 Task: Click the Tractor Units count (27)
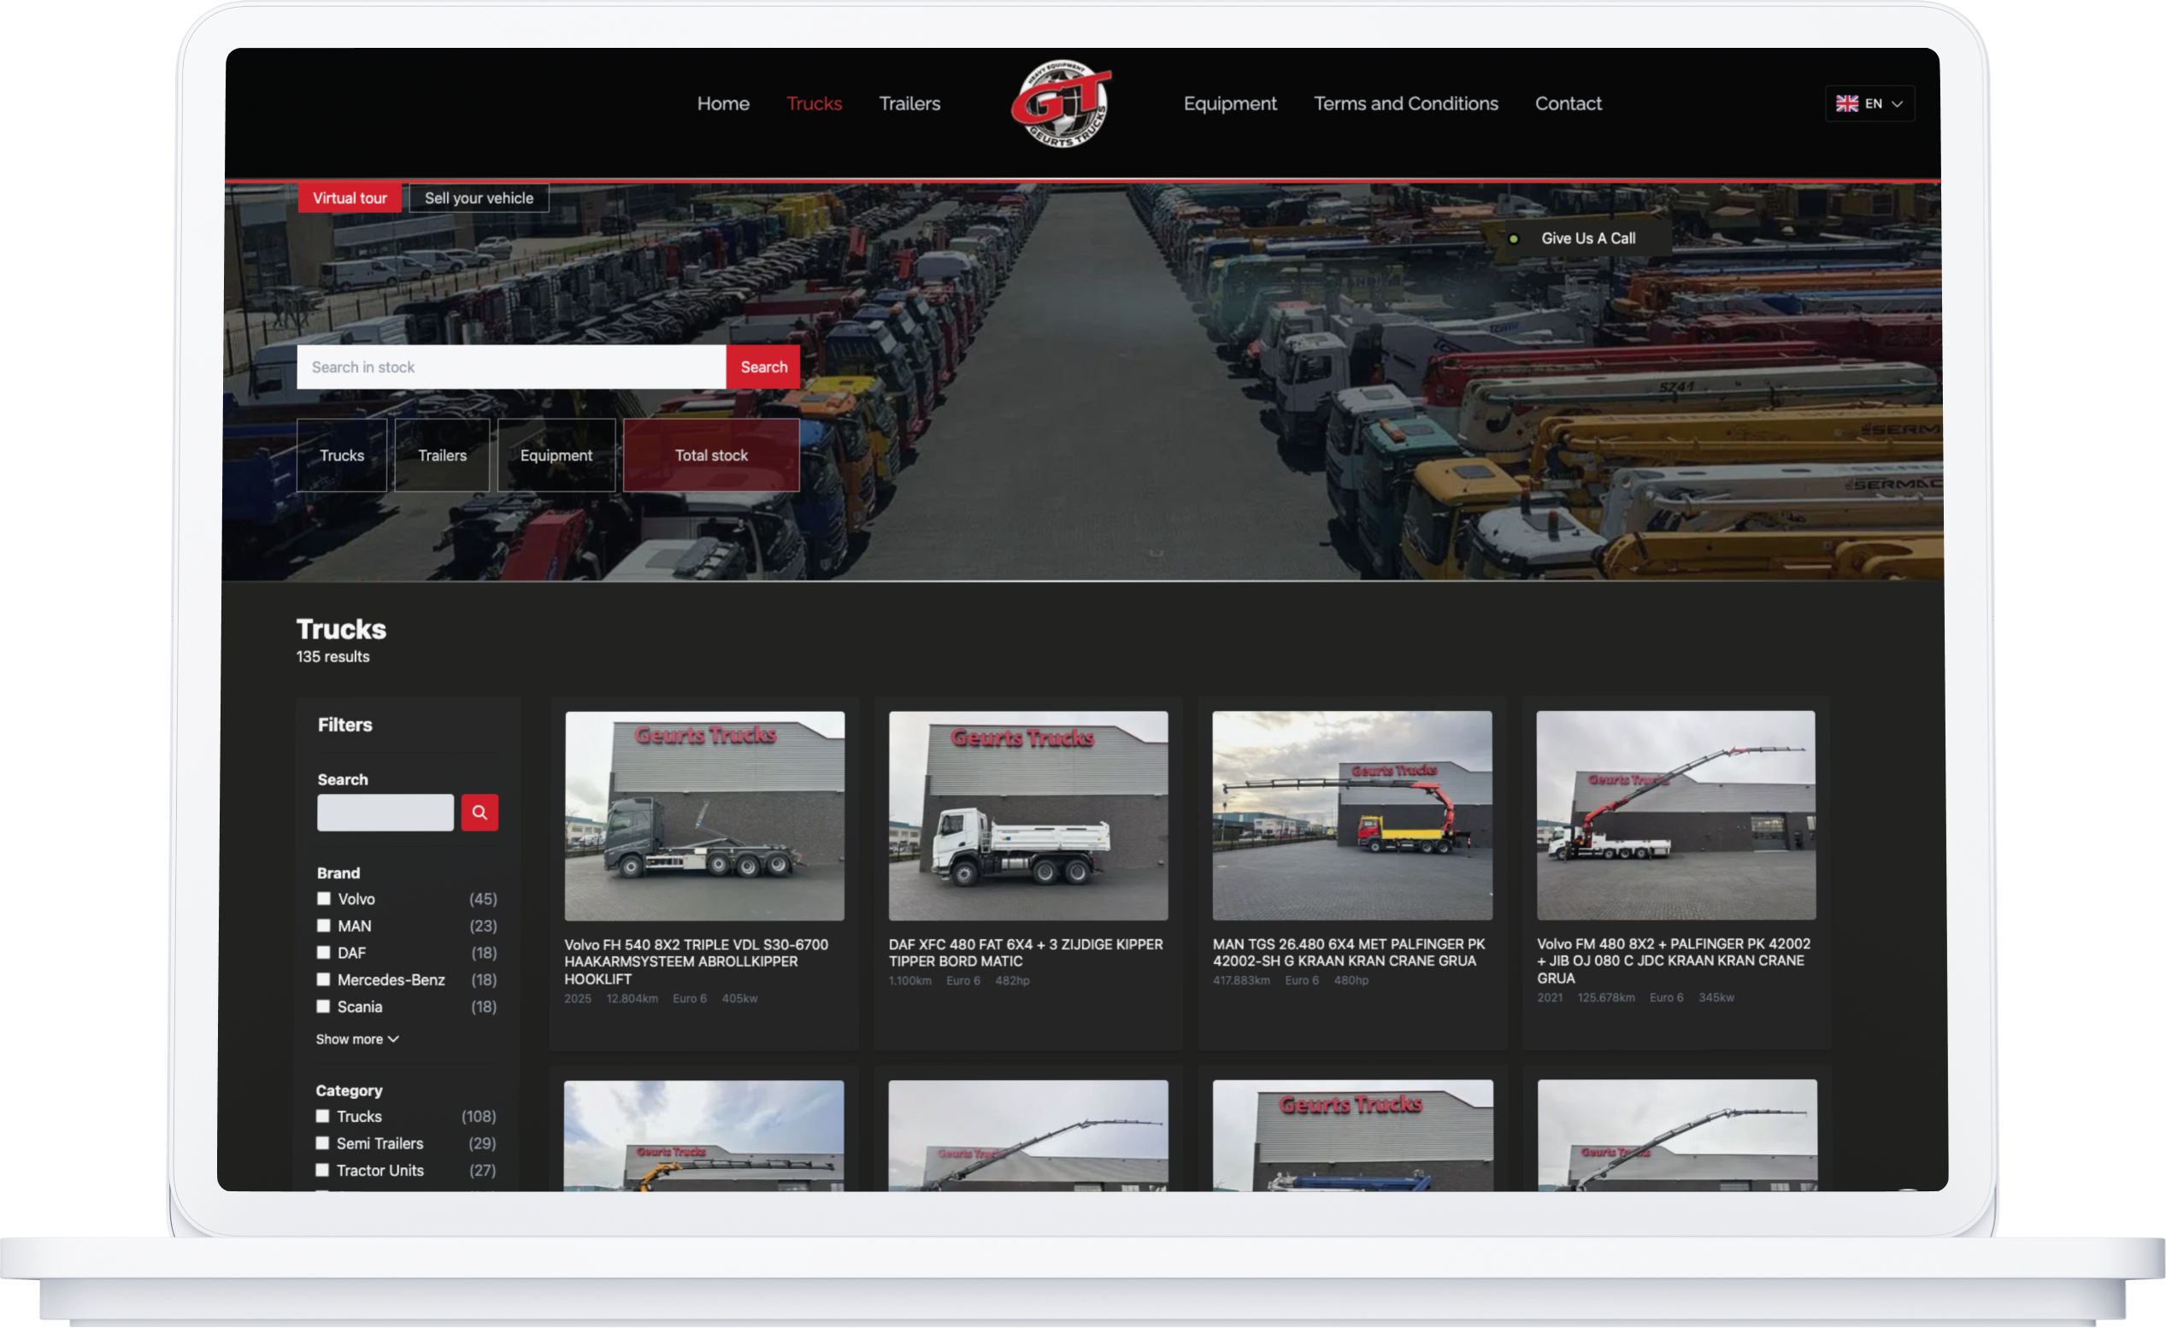(482, 1172)
